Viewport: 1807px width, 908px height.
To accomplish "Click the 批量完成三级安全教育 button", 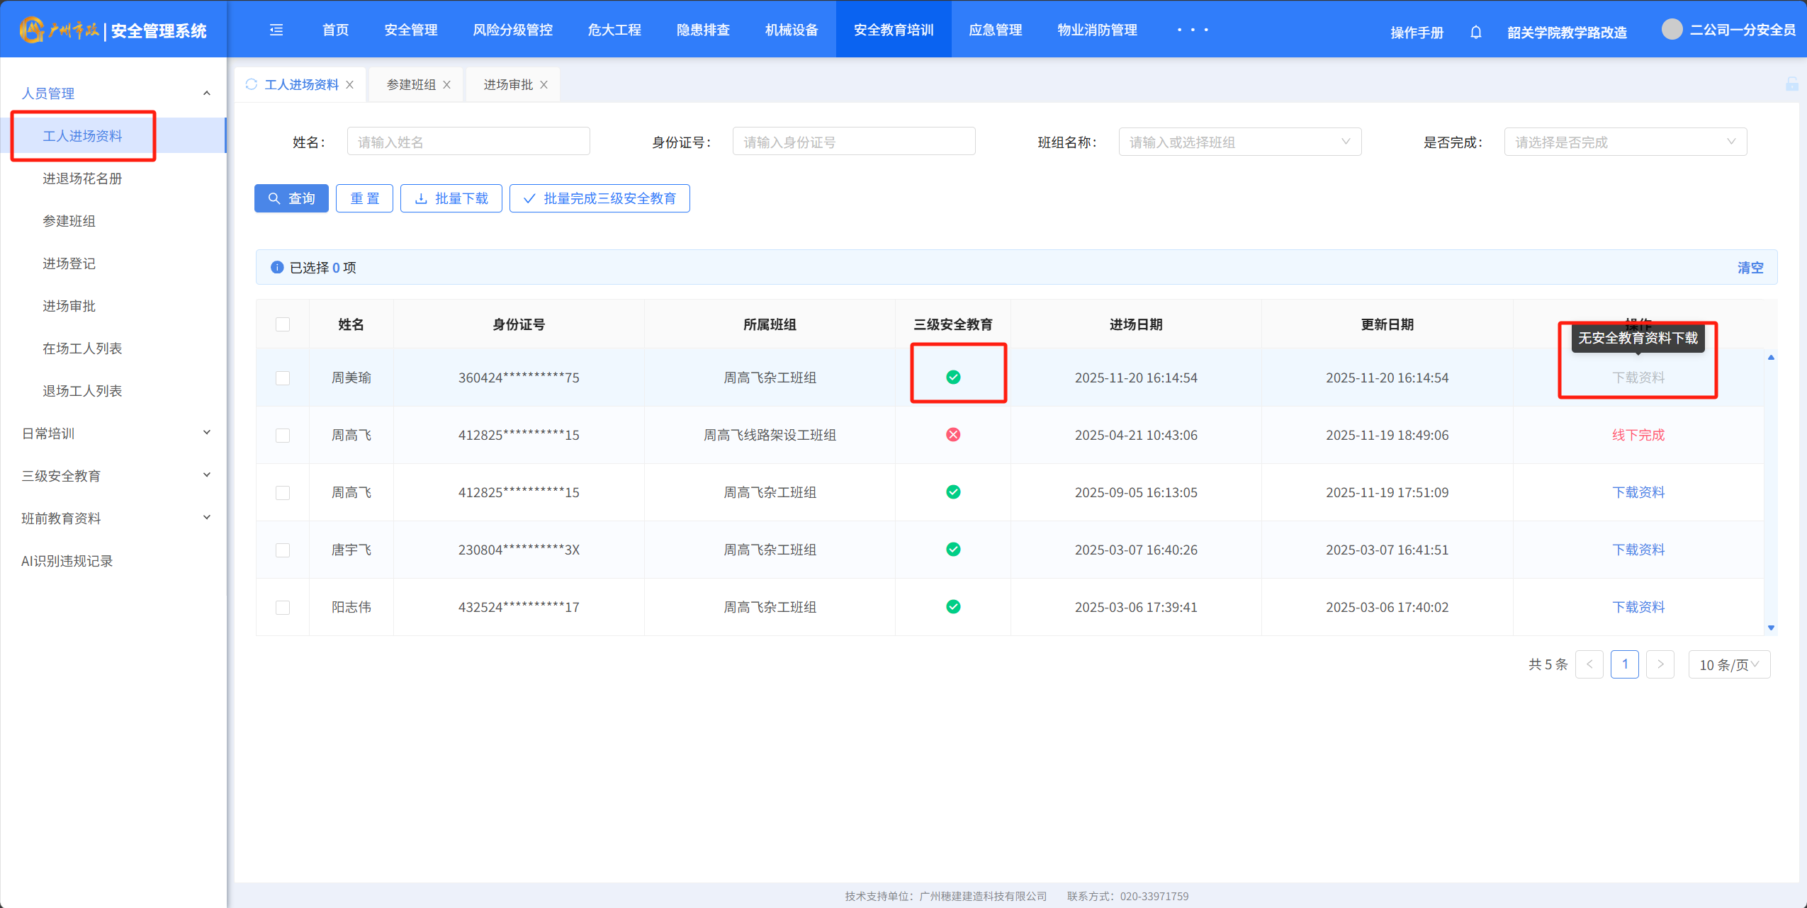I will click(599, 198).
